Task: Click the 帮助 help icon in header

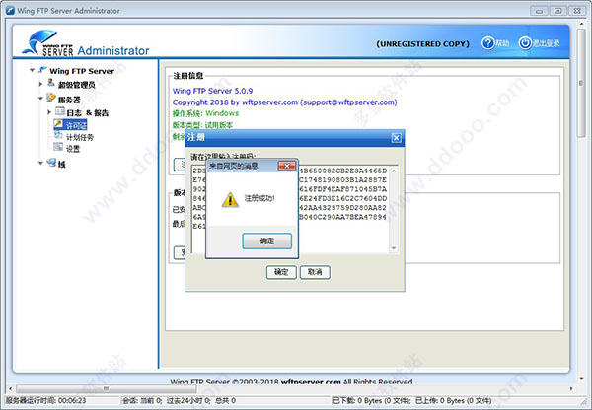Action: pyautogui.click(x=487, y=43)
